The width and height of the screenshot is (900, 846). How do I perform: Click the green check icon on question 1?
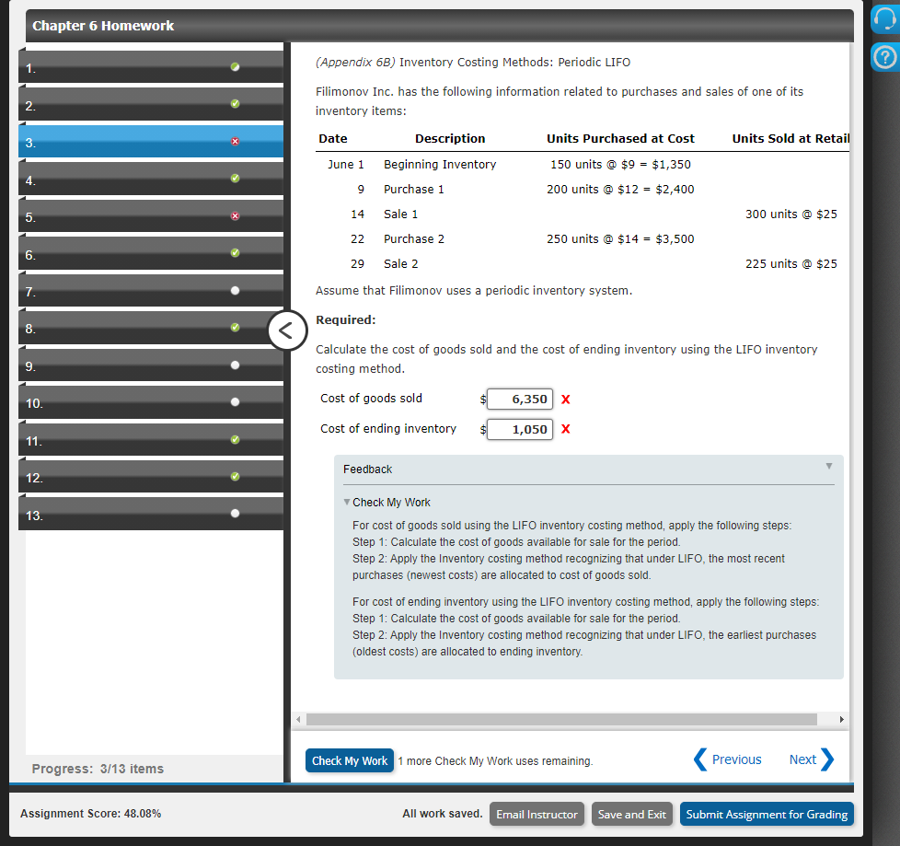coord(235,66)
